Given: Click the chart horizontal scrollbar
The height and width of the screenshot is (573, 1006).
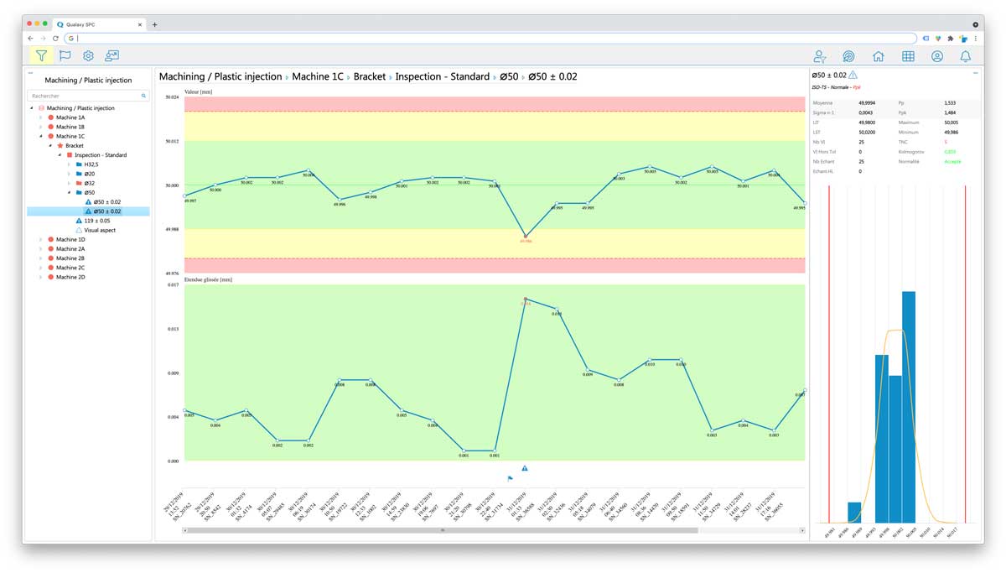Looking at the screenshot, I should [442, 530].
